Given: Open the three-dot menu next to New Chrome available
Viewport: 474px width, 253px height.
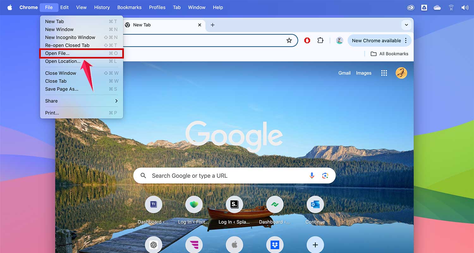Looking at the screenshot, I should pos(406,40).
